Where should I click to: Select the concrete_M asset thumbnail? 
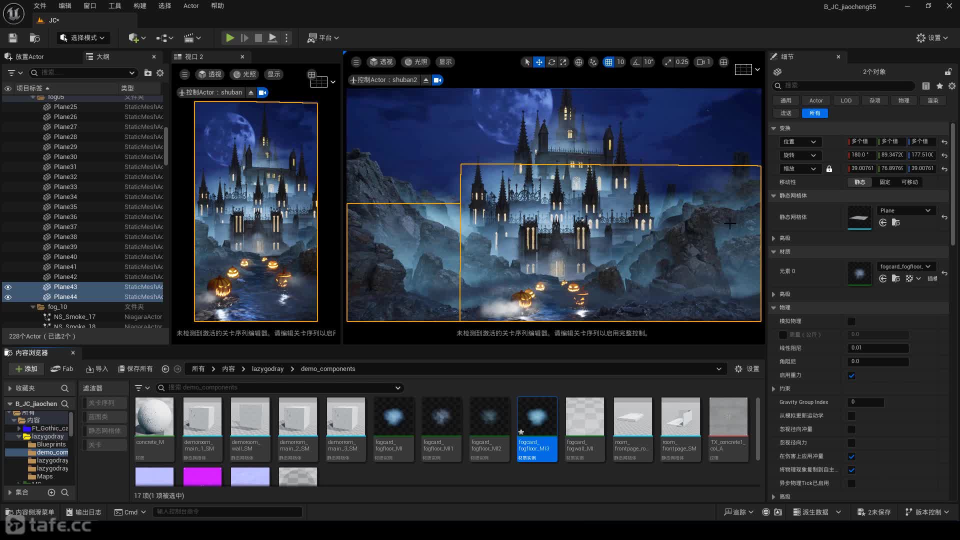pyautogui.click(x=154, y=417)
